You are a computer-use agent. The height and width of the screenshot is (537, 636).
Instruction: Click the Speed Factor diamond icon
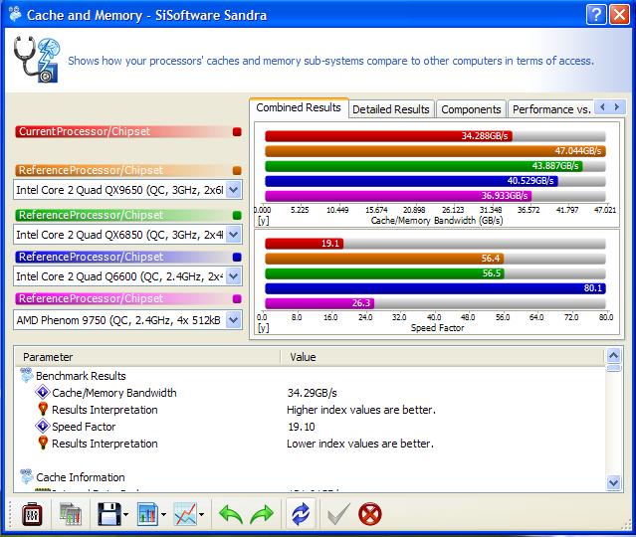(x=43, y=426)
